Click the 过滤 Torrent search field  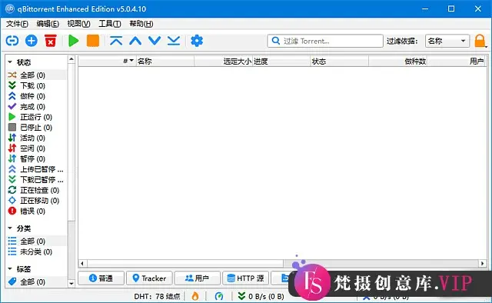325,41
